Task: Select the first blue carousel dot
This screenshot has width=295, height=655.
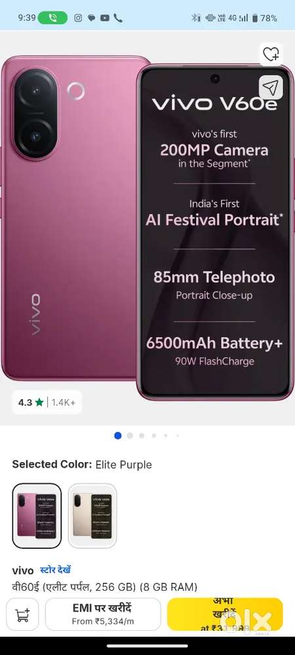Action: click(x=117, y=436)
